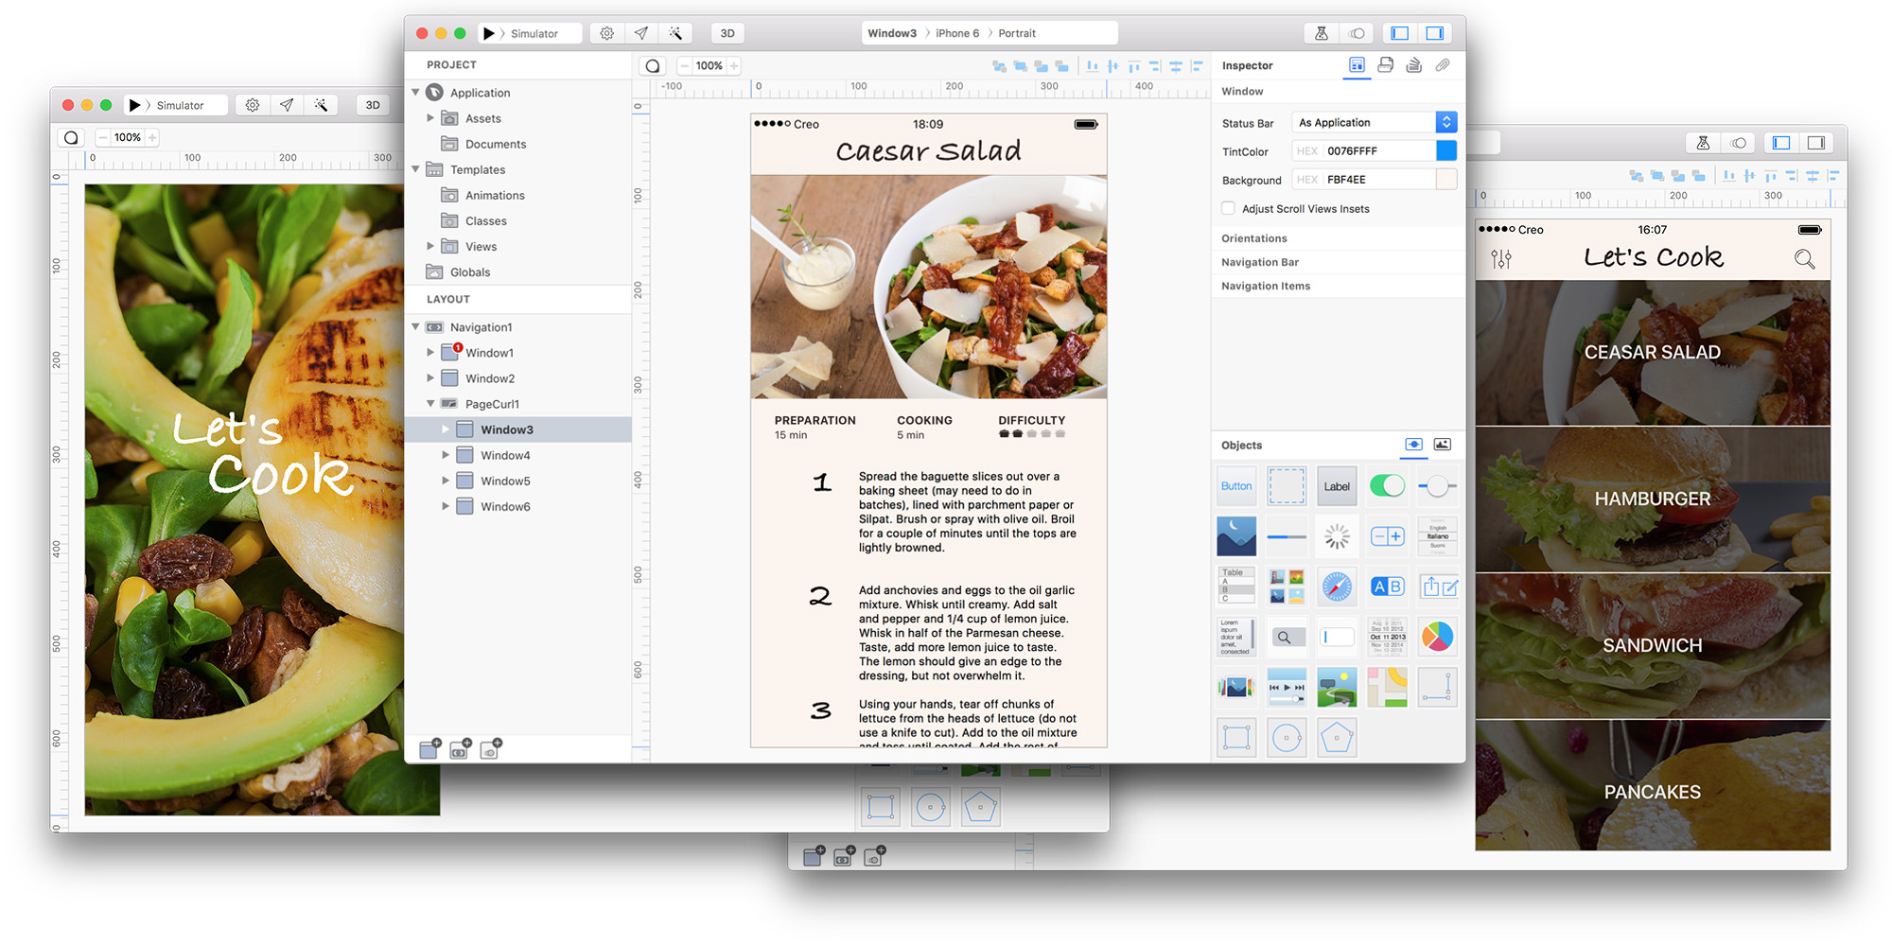This screenshot has height=946, width=1892.
Task: Toggle the 3D view button
Action: click(727, 33)
